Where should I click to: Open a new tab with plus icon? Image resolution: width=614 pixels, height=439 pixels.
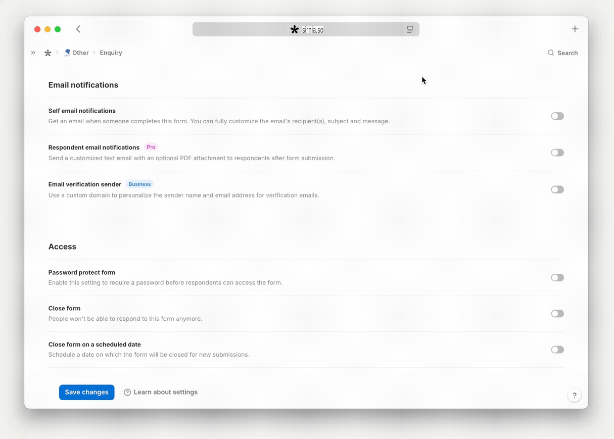575,29
